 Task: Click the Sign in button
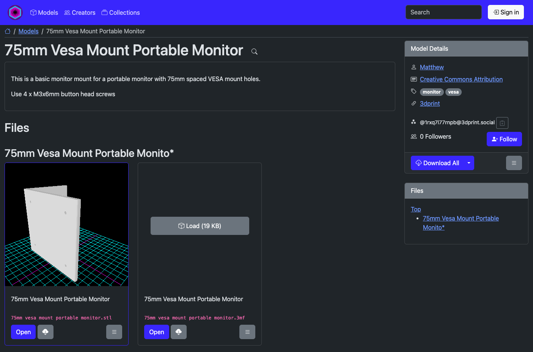pyautogui.click(x=506, y=12)
